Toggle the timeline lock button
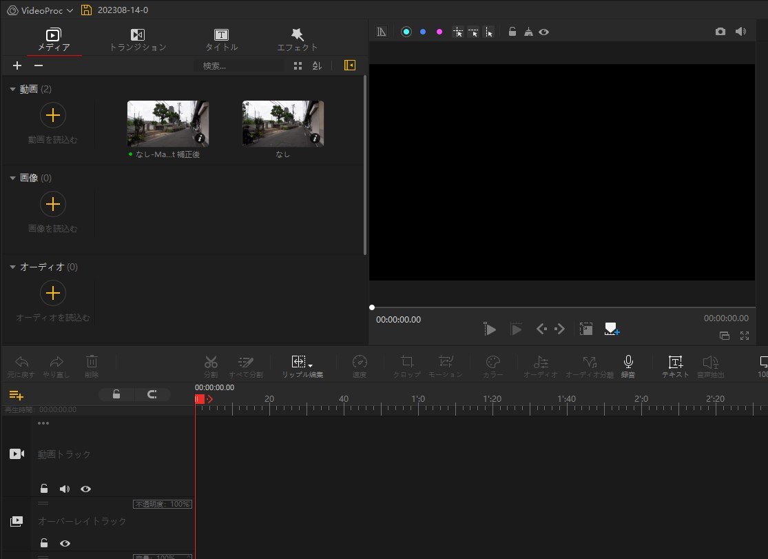 click(116, 394)
